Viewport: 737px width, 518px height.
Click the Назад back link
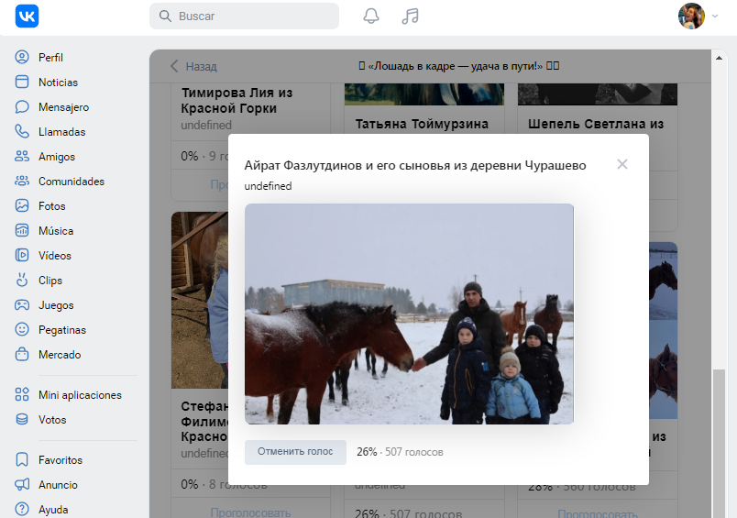(x=193, y=66)
